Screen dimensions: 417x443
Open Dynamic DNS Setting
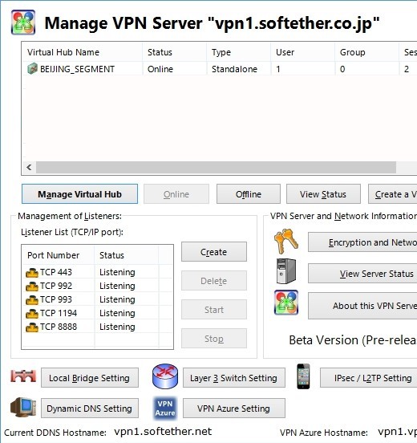pos(90,408)
